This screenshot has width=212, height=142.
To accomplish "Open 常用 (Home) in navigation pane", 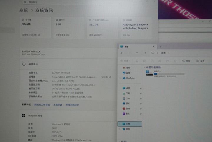I will pos(126,68).
